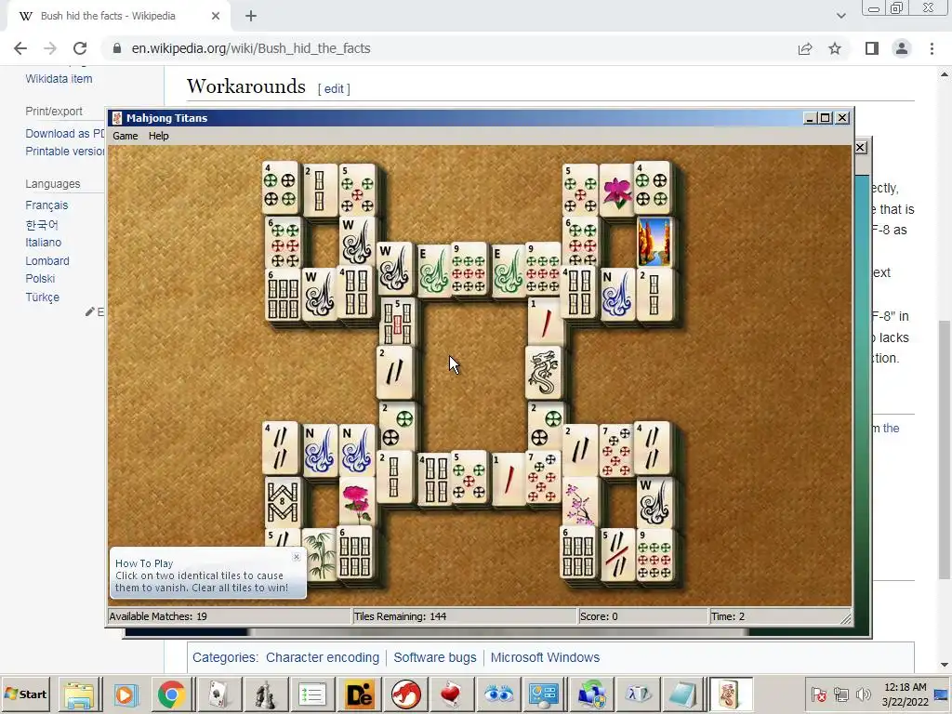Image resolution: width=952 pixels, height=714 pixels.
Task: Switch to Chrome on the taskbar
Action: point(171,694)
